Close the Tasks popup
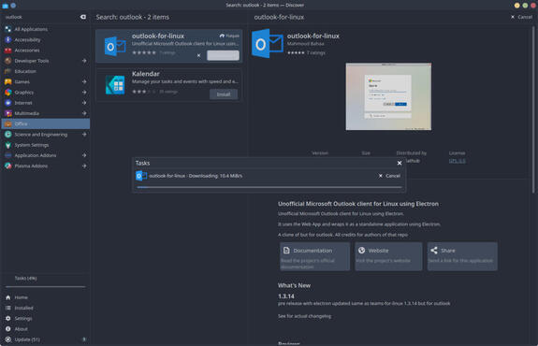 [x=400, y=164]
